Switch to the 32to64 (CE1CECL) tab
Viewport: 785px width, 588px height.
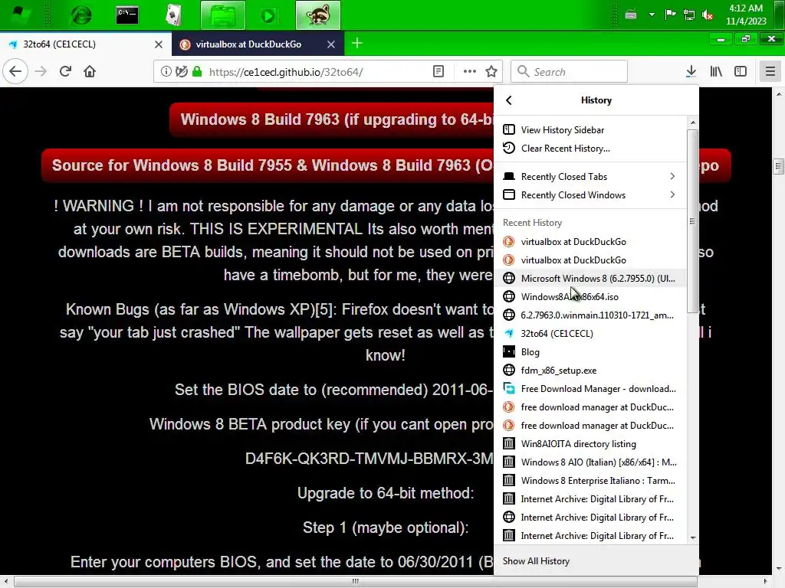point(85,44)
